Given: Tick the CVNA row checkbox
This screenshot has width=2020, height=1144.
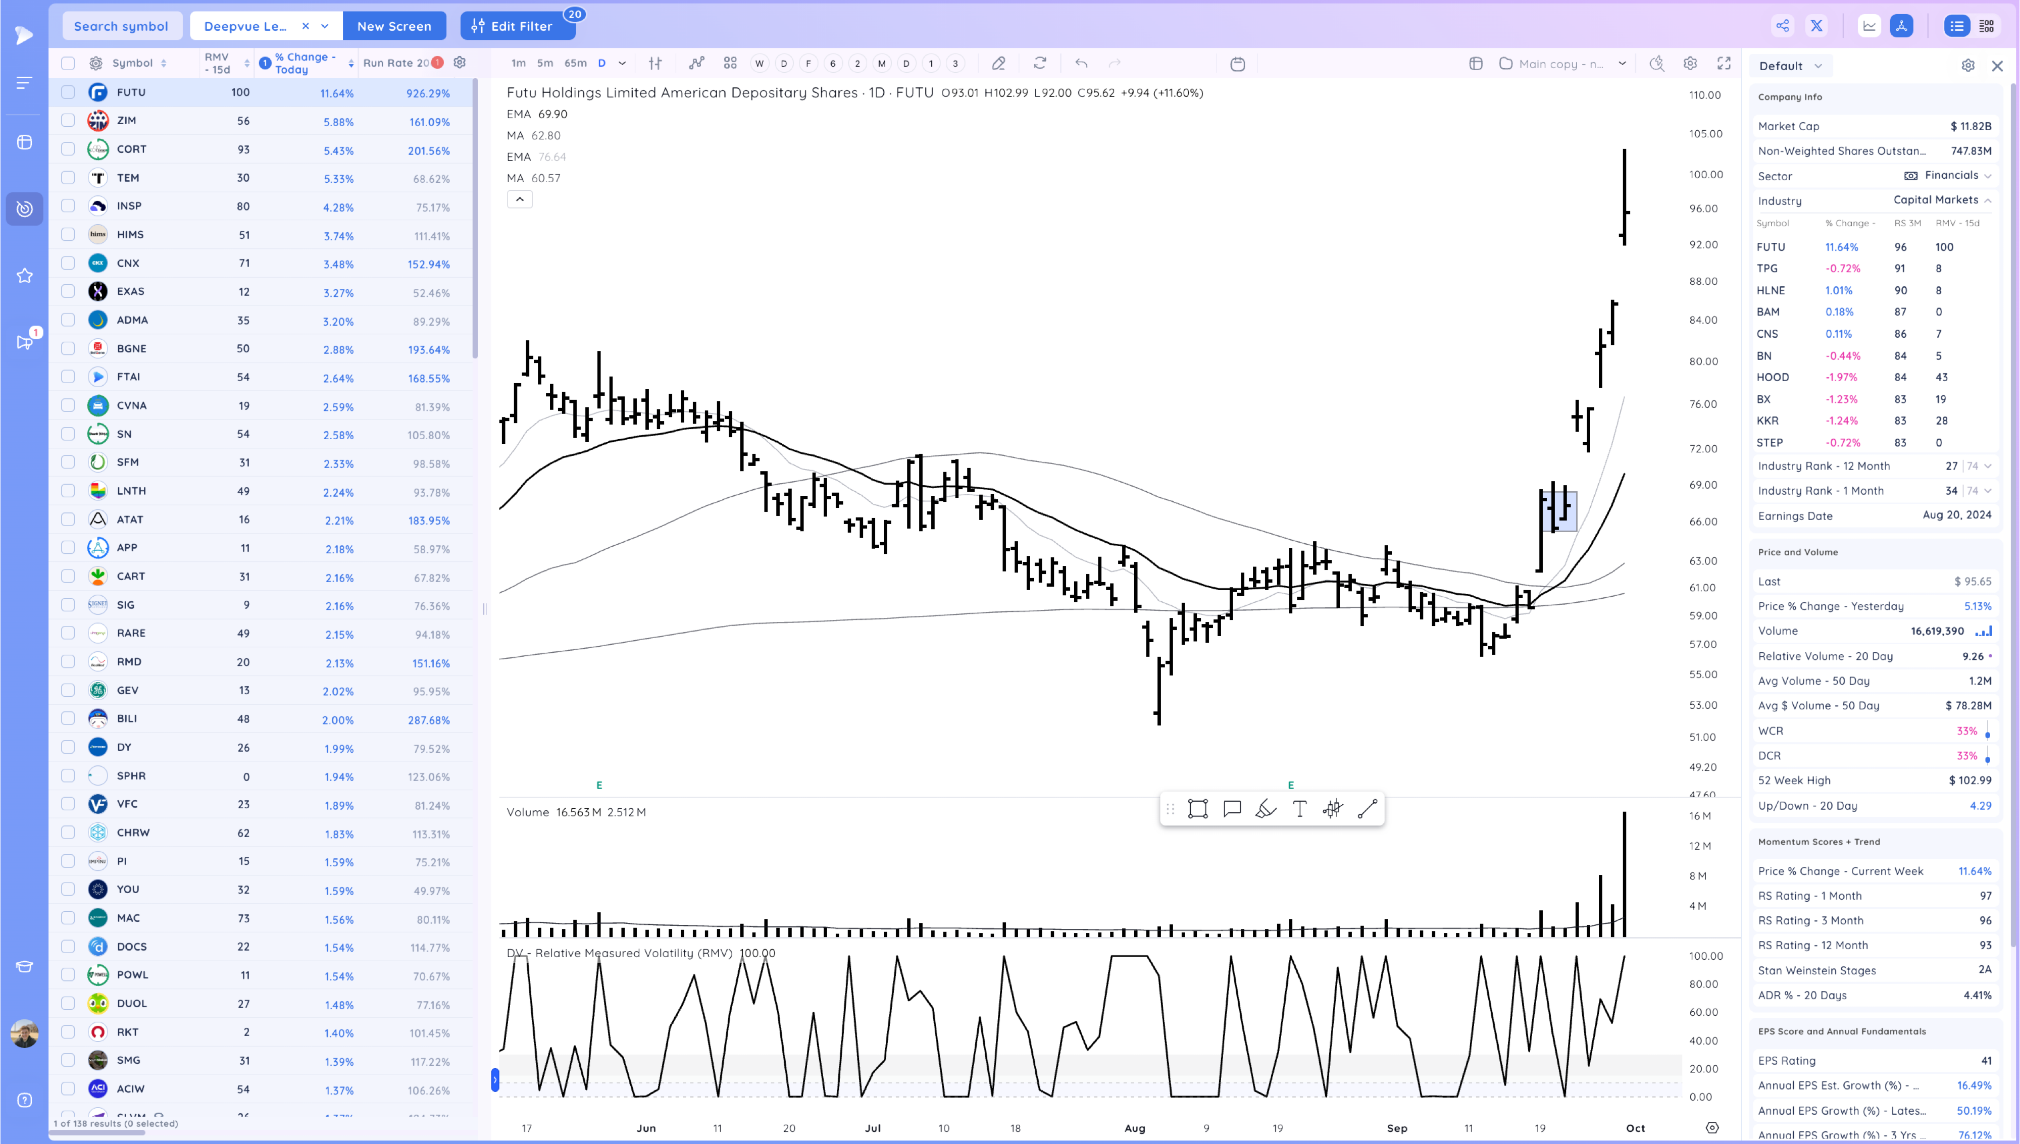Looking at the screenshot, I should click(x=68, y=405).
